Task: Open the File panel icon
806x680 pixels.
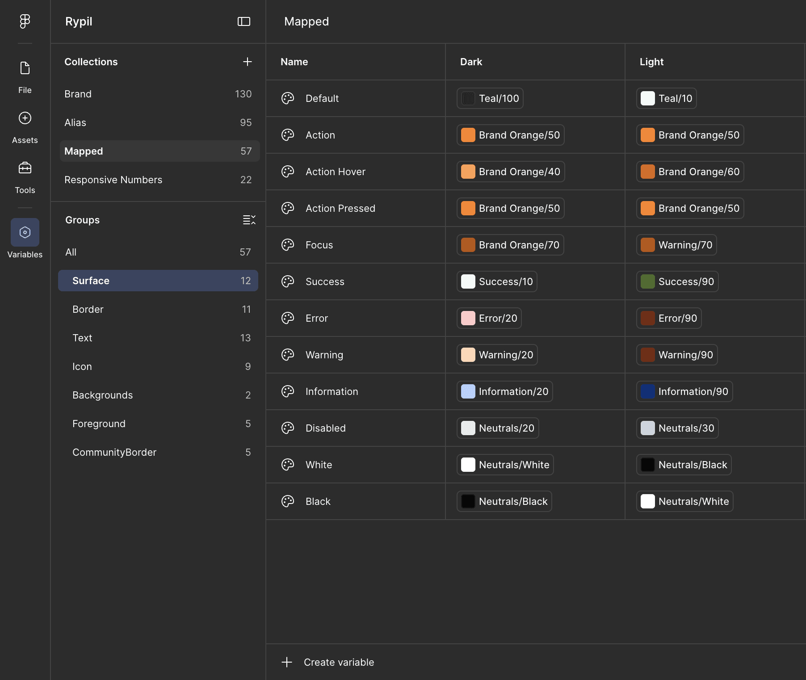Action: pos(25,68)
